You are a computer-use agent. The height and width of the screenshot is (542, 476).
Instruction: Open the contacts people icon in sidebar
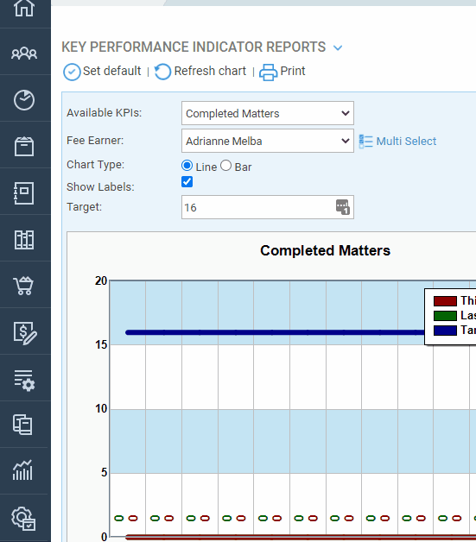coord(24,53)
